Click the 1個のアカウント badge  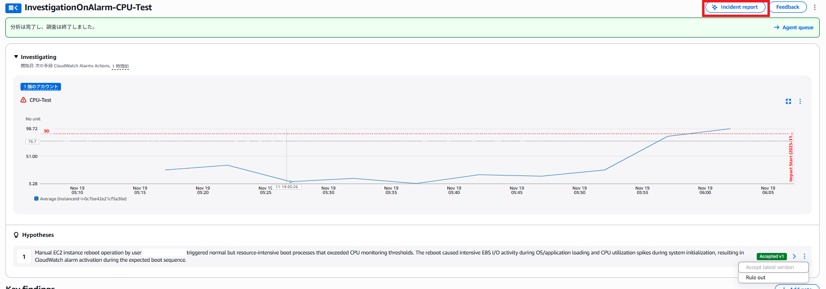[40, 87]
